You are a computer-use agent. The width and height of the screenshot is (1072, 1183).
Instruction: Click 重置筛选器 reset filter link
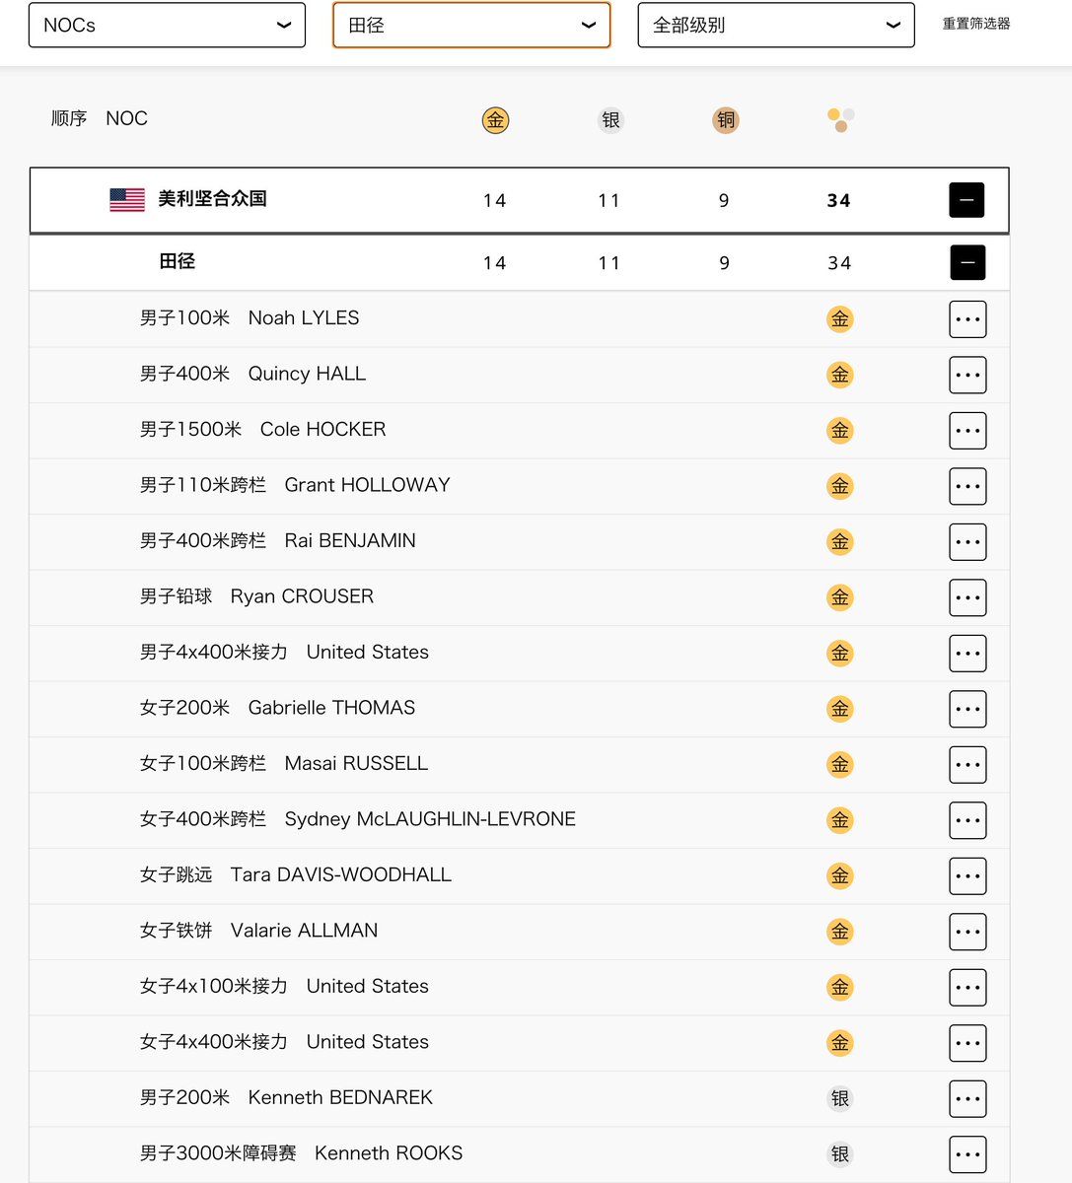pyautogui.click(x=976, y=24)
